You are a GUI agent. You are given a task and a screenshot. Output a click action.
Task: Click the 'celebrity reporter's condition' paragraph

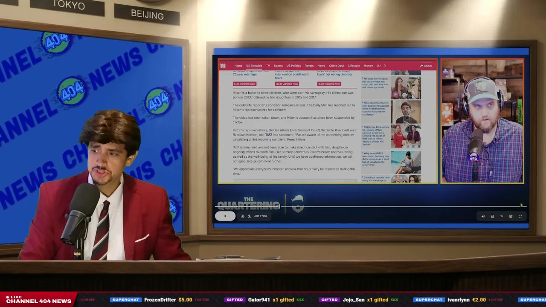click(294, 107)
